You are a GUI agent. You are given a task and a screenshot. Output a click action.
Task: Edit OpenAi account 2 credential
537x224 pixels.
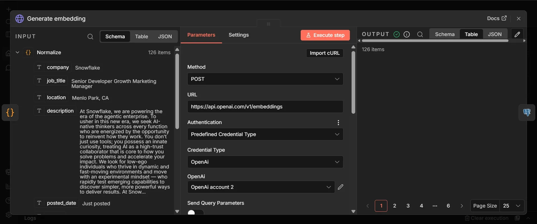tap(340, 187)
